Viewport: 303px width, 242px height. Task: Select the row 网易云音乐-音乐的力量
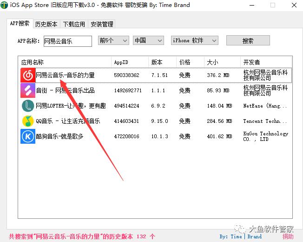point(156,75)
